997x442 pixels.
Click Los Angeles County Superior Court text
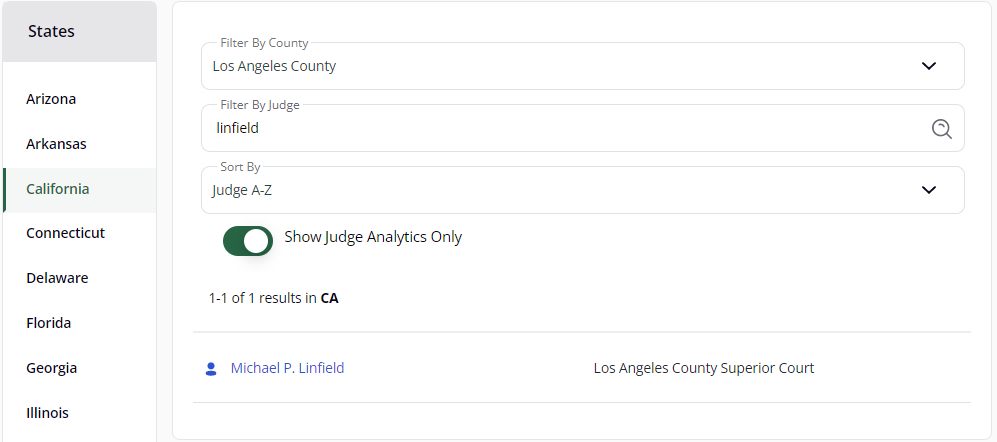[704, 368]
